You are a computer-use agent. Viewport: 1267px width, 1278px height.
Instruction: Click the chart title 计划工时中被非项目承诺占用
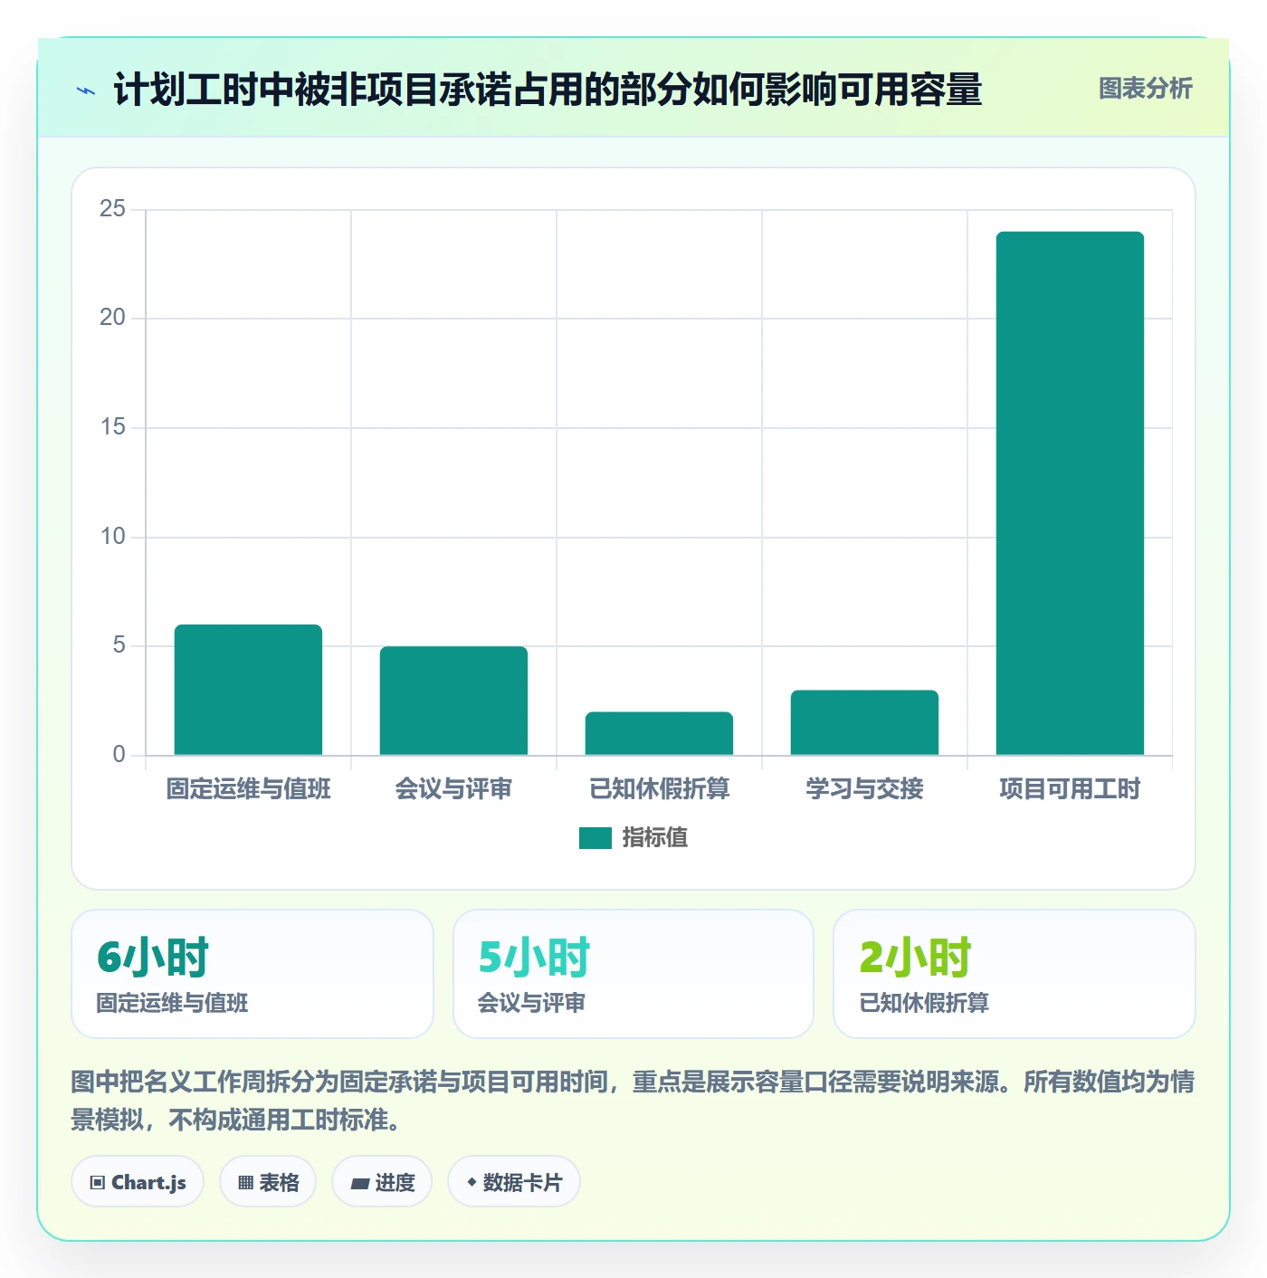(548, 90)
